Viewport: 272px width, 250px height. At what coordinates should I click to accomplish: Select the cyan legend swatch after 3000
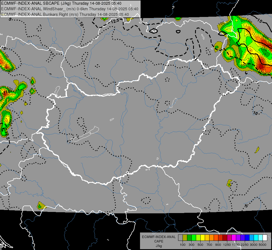point(256,238)
